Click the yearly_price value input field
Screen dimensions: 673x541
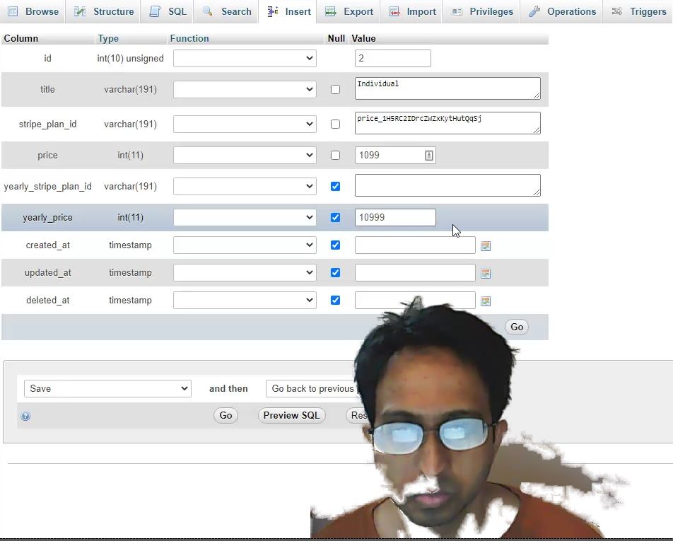pyautogui.click(x=394, y=218)
